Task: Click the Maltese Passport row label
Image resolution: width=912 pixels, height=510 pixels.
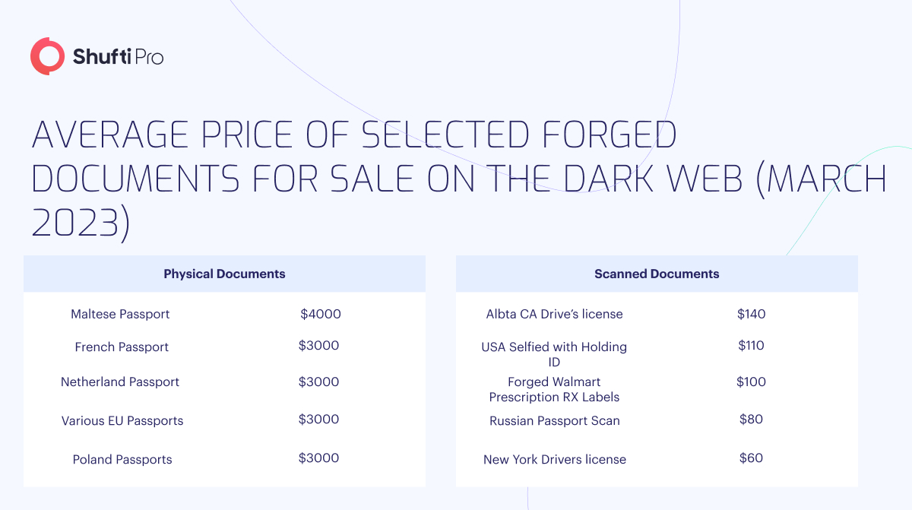Action: point(120,315)
